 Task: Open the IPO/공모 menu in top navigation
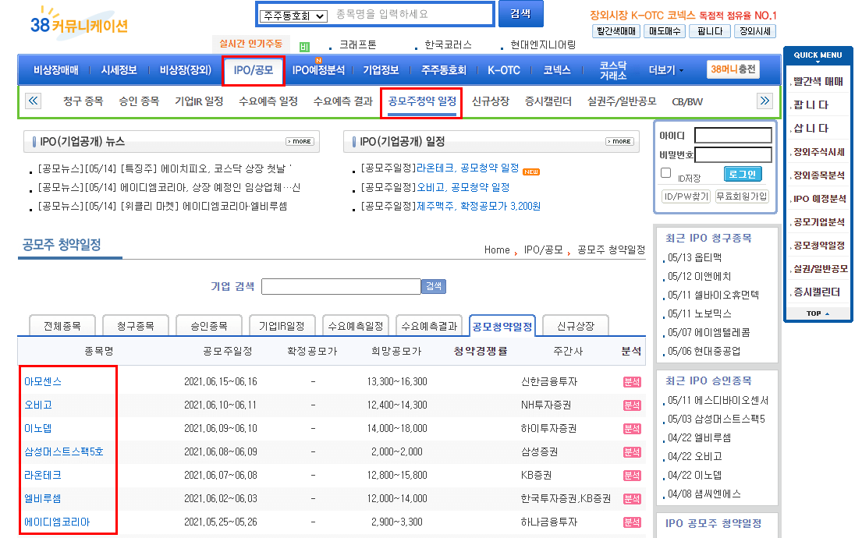tap(254, 71)
